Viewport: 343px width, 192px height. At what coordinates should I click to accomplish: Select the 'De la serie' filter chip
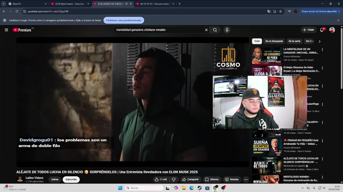pyautogui.click(x=294, y=41)
